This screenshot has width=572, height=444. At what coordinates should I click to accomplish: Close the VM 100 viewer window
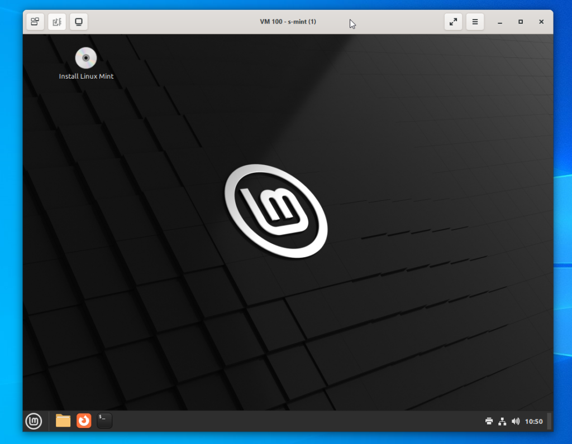[541, 22]
